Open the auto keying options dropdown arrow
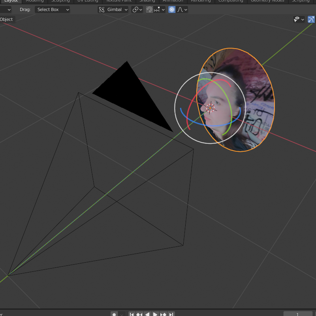 122,314
